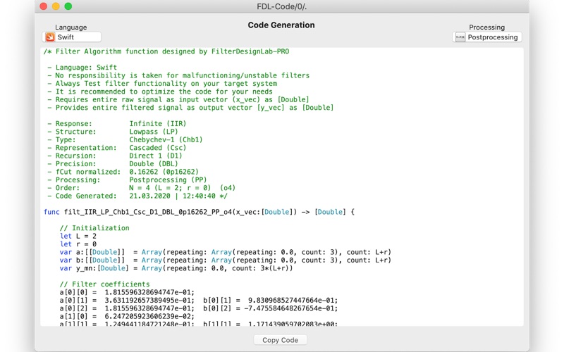Click the a[0][1] coefficient 3.631192657389495e-01
The height and width of the screenshot is (352, 564).
pos(149,301)
